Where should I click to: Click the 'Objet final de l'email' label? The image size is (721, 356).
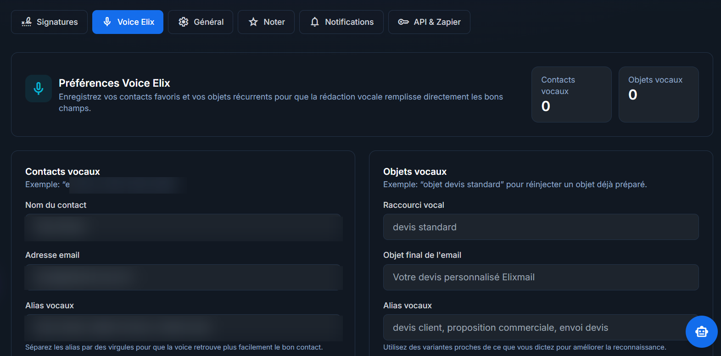coord(422,255)
